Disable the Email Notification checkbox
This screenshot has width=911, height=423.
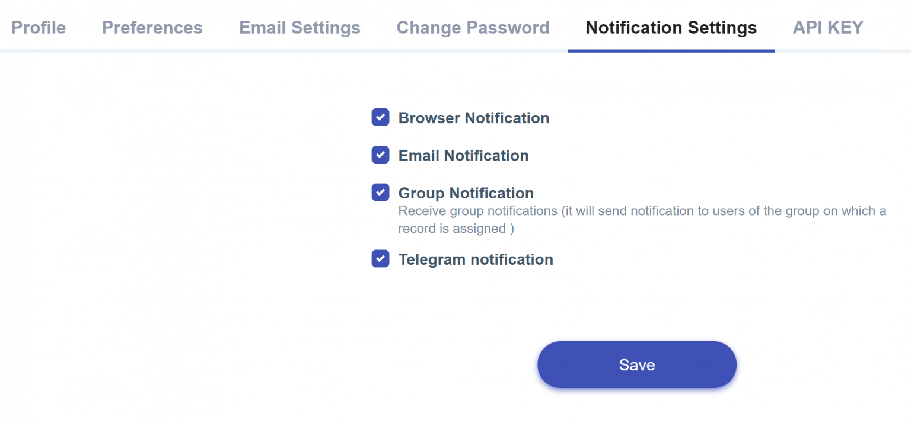(380, 155)
